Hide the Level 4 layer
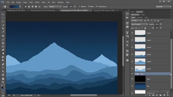This screenshot has height=97, width=173. [132, 47]
